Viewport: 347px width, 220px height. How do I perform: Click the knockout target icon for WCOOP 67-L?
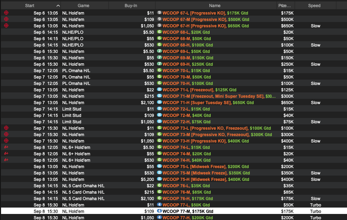pos(6,13)
